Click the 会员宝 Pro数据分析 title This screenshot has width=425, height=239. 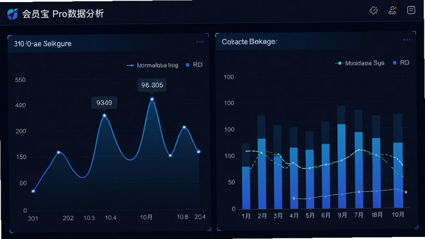click(63, 14)
